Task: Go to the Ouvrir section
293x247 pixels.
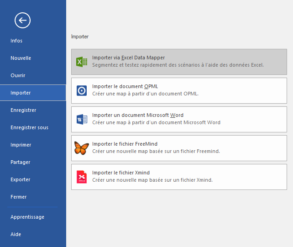Action: (x=18, y=75)
